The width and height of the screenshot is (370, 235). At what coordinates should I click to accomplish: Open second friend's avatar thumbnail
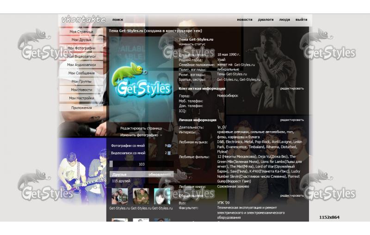tap(141, 196)
